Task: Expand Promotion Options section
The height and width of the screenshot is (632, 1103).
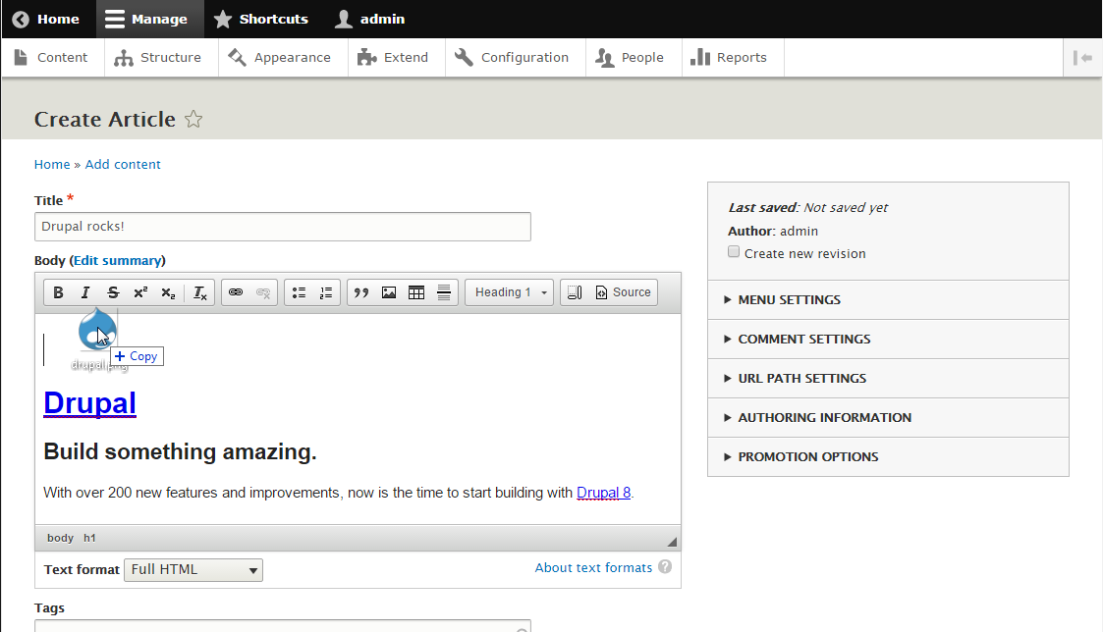Action: pyautogui.click(x=888, y=457)
